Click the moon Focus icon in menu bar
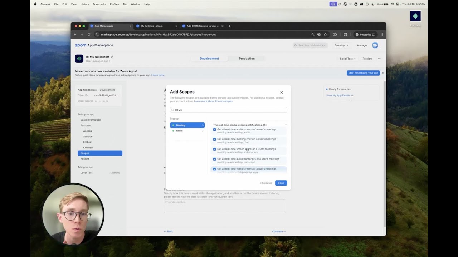This screenshot has height=257, width=458. 373,4
